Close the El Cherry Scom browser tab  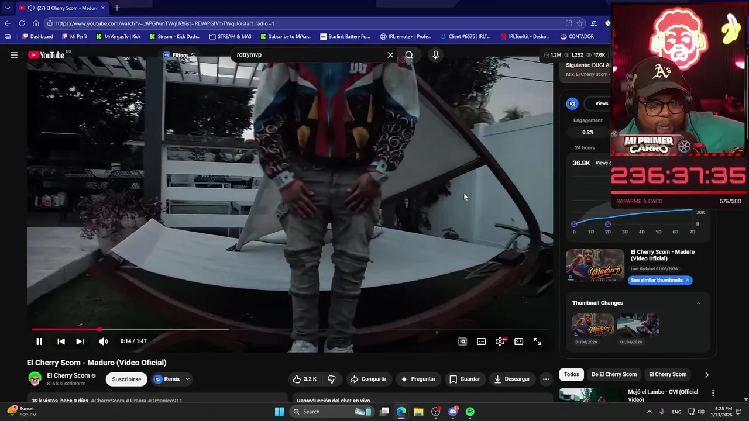click(x=103, y=8)
